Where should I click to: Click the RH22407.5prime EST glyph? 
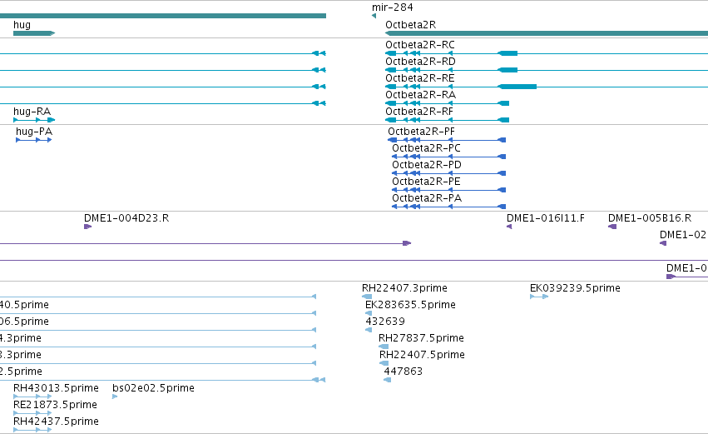pos(384,363)
